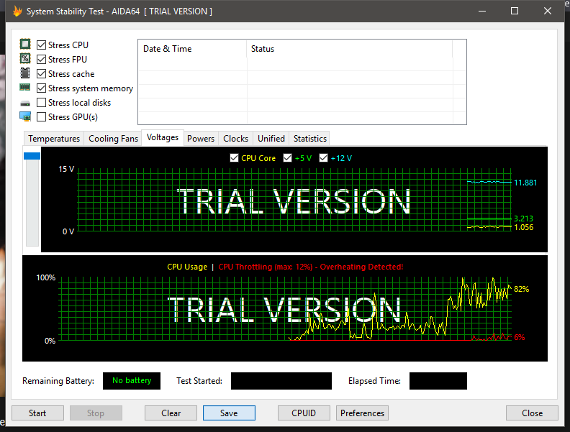Click the 11.881 voltage reading

[525, 183]
